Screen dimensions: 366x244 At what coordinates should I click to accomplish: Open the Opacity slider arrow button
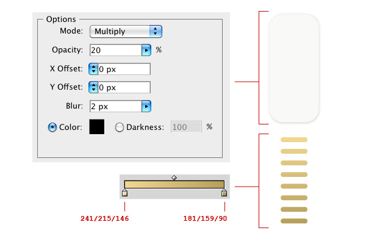tap(146, 50)
